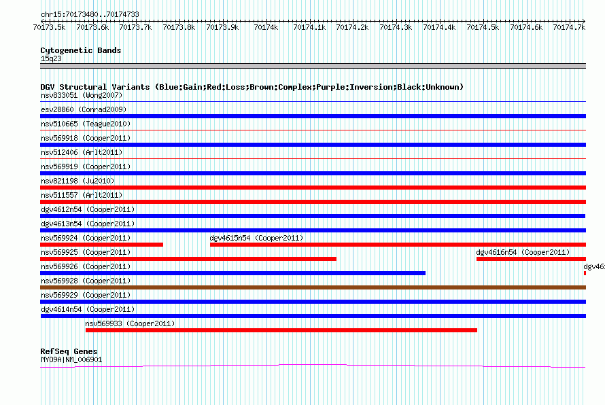Open variant nsv569929 (Cooper2011) label

click(x=86, y=295)
